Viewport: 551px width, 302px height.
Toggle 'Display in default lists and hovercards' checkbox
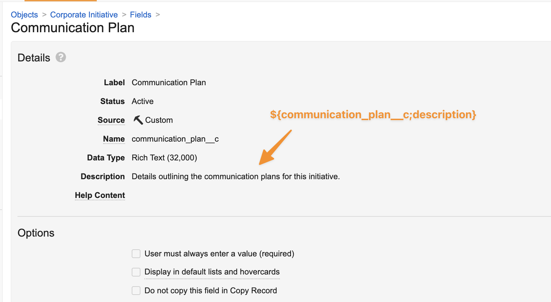136,272
